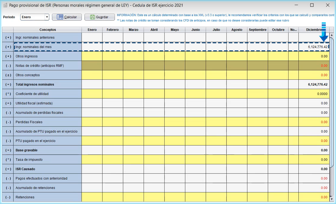Click the asterisk symbol beside Tasa de impuesto
Viewport: 336px width, 204px height.
coord(8,160)
